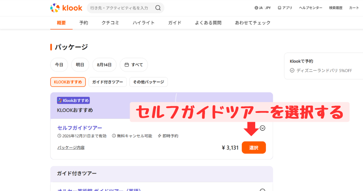Viewport: 363px width, 191px height.
Task: Open the すべて calendar date picker
Action: tap(134, 65)
